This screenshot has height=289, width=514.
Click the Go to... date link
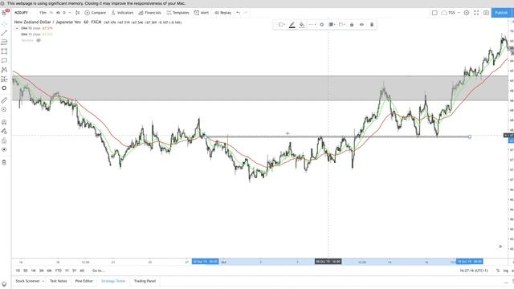pos(98,271)
